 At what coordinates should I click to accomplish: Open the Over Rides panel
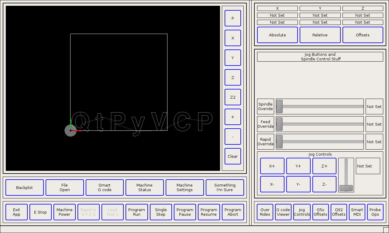(265, 212)
